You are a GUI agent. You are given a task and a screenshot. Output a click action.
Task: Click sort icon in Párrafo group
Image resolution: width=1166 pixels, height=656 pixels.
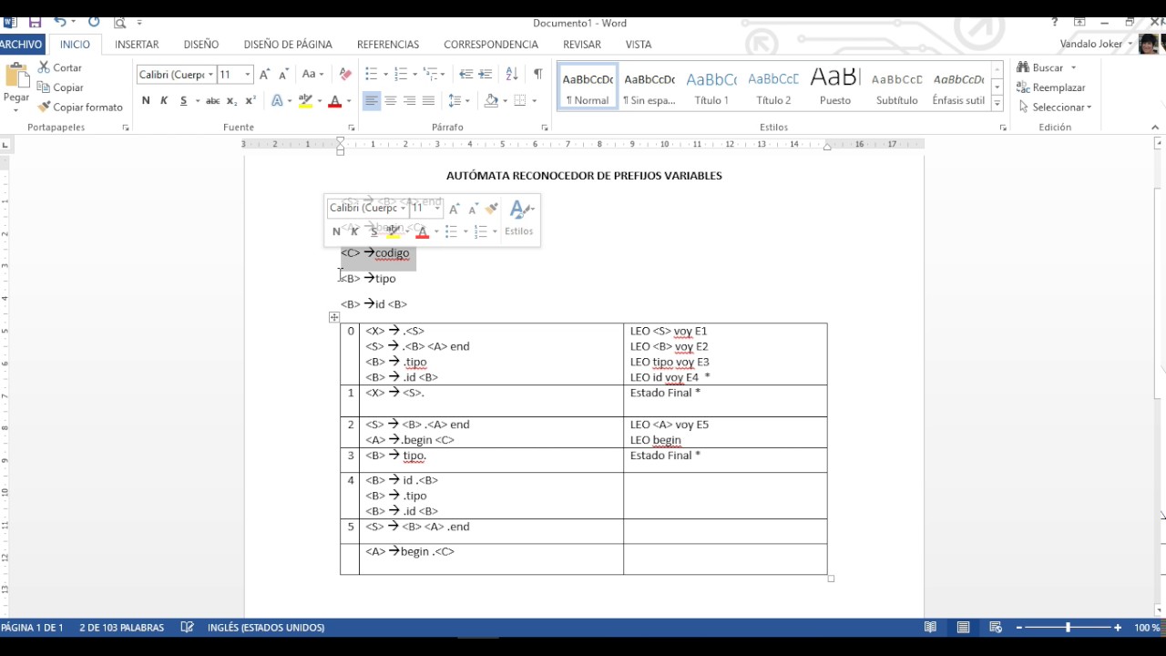click(512, 74)
